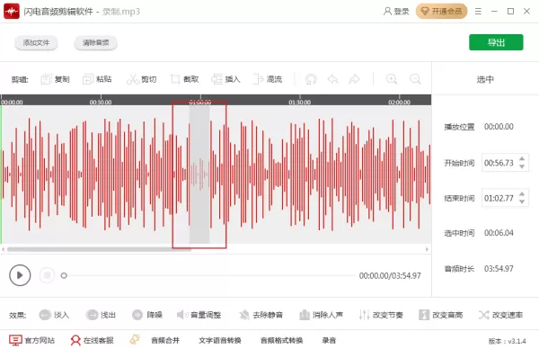Apply the 降噪 noise reduction effect

[147, 315]
